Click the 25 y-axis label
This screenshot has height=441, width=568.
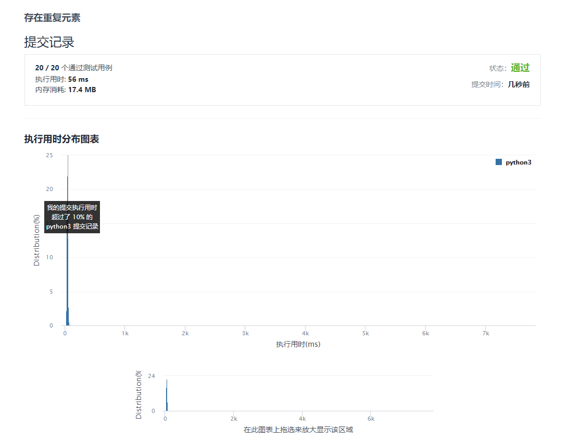[x=49, y=155]
